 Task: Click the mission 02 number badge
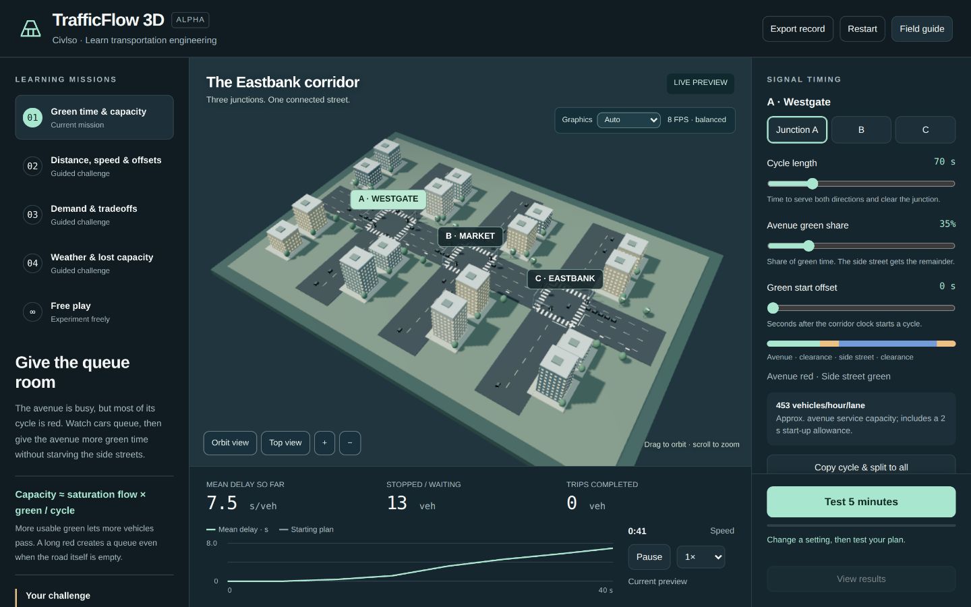[x=32, y=166]
